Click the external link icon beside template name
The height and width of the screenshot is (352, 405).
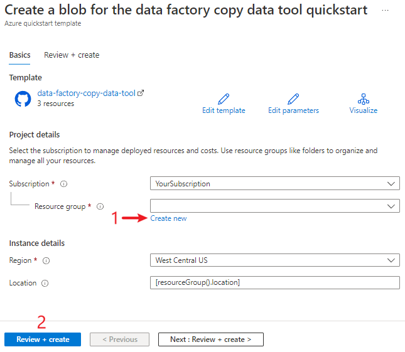141,93
